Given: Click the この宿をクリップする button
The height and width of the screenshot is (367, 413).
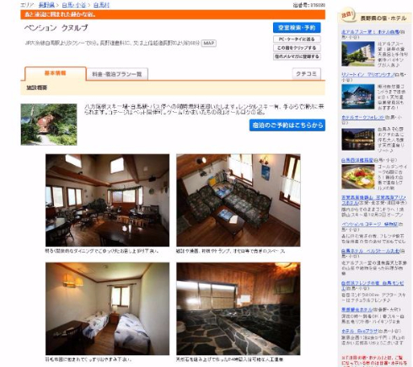Looking at the screenshot, I should pos(297,48).
